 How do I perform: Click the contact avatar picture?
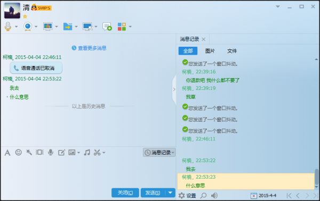(12, 11)
